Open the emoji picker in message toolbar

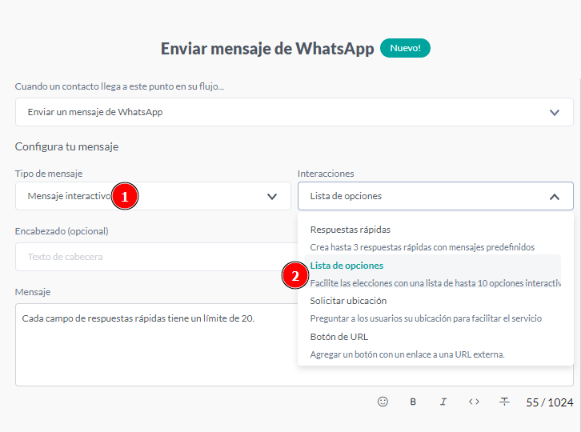[x=383, y=402]
